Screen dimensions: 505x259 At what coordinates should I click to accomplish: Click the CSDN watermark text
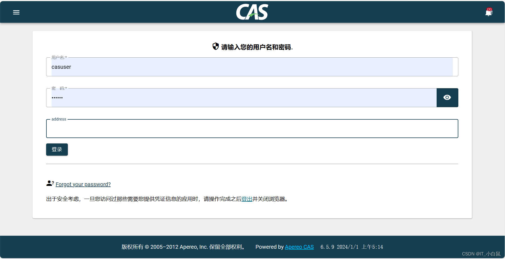pyautogui.click(x=482, y=254)
